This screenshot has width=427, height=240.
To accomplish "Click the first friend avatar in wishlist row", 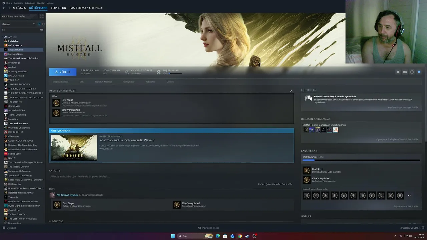I will tap(305, 130).
